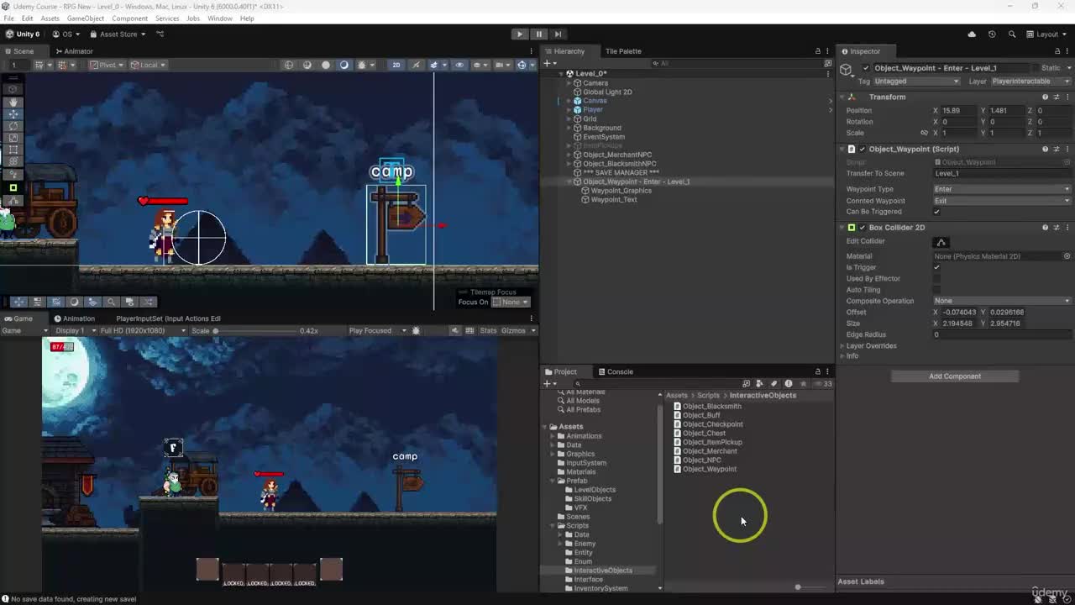Viewport: 1075px width, 605px height.
Task: Select the Rotate tool in Scene toolbar
Action: (13, 126)
